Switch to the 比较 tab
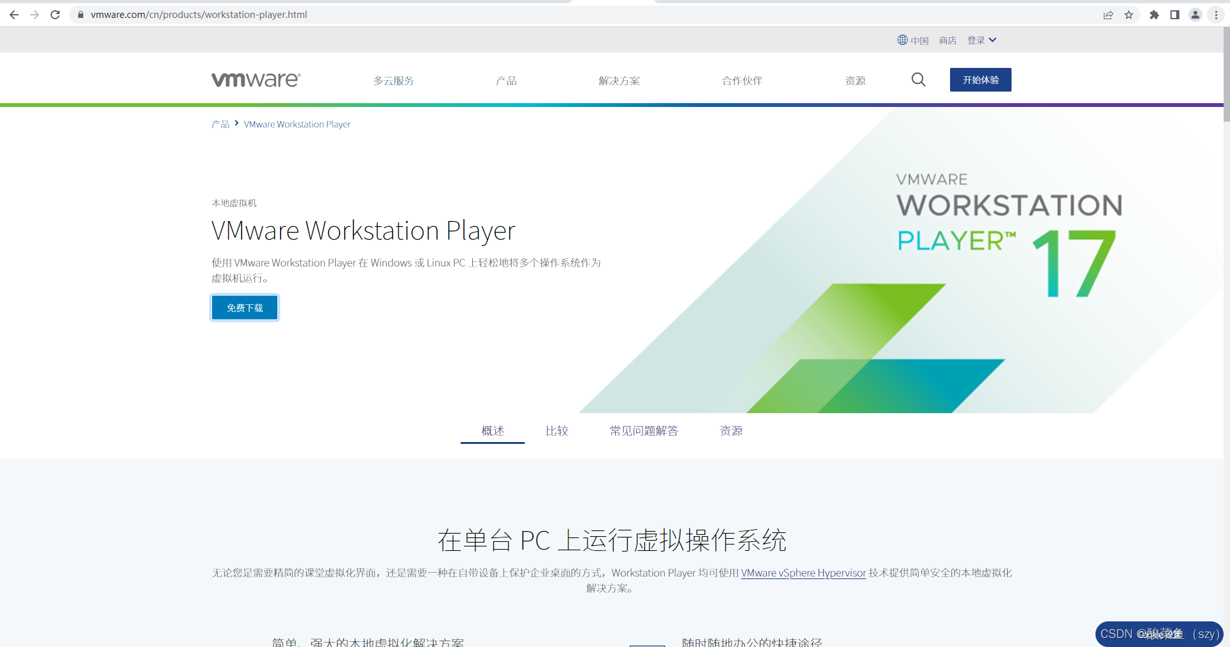 click(x=557, y=431)
